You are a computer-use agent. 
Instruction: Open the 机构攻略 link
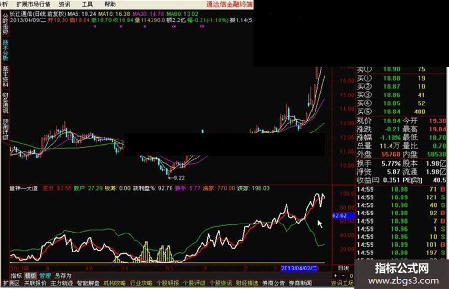115,283
